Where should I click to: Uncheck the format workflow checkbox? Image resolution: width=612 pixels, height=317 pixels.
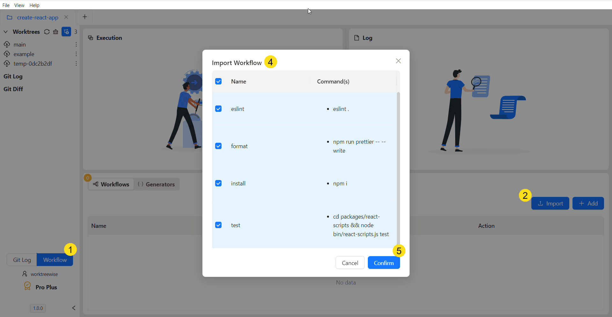218,146
